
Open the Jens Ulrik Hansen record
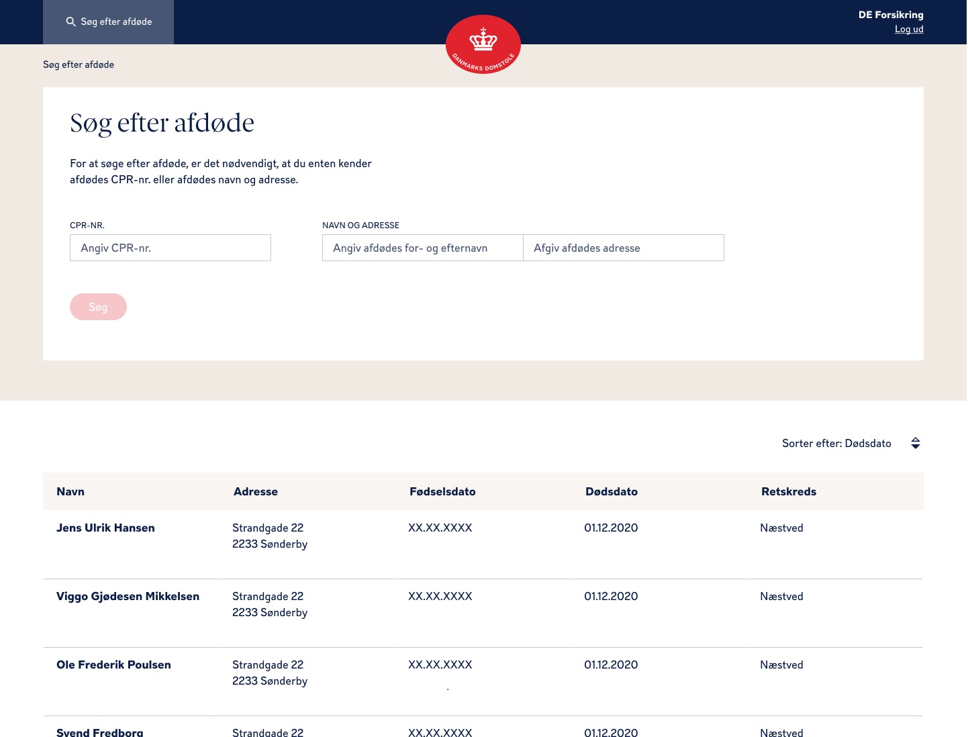click(x=105, y=528)
